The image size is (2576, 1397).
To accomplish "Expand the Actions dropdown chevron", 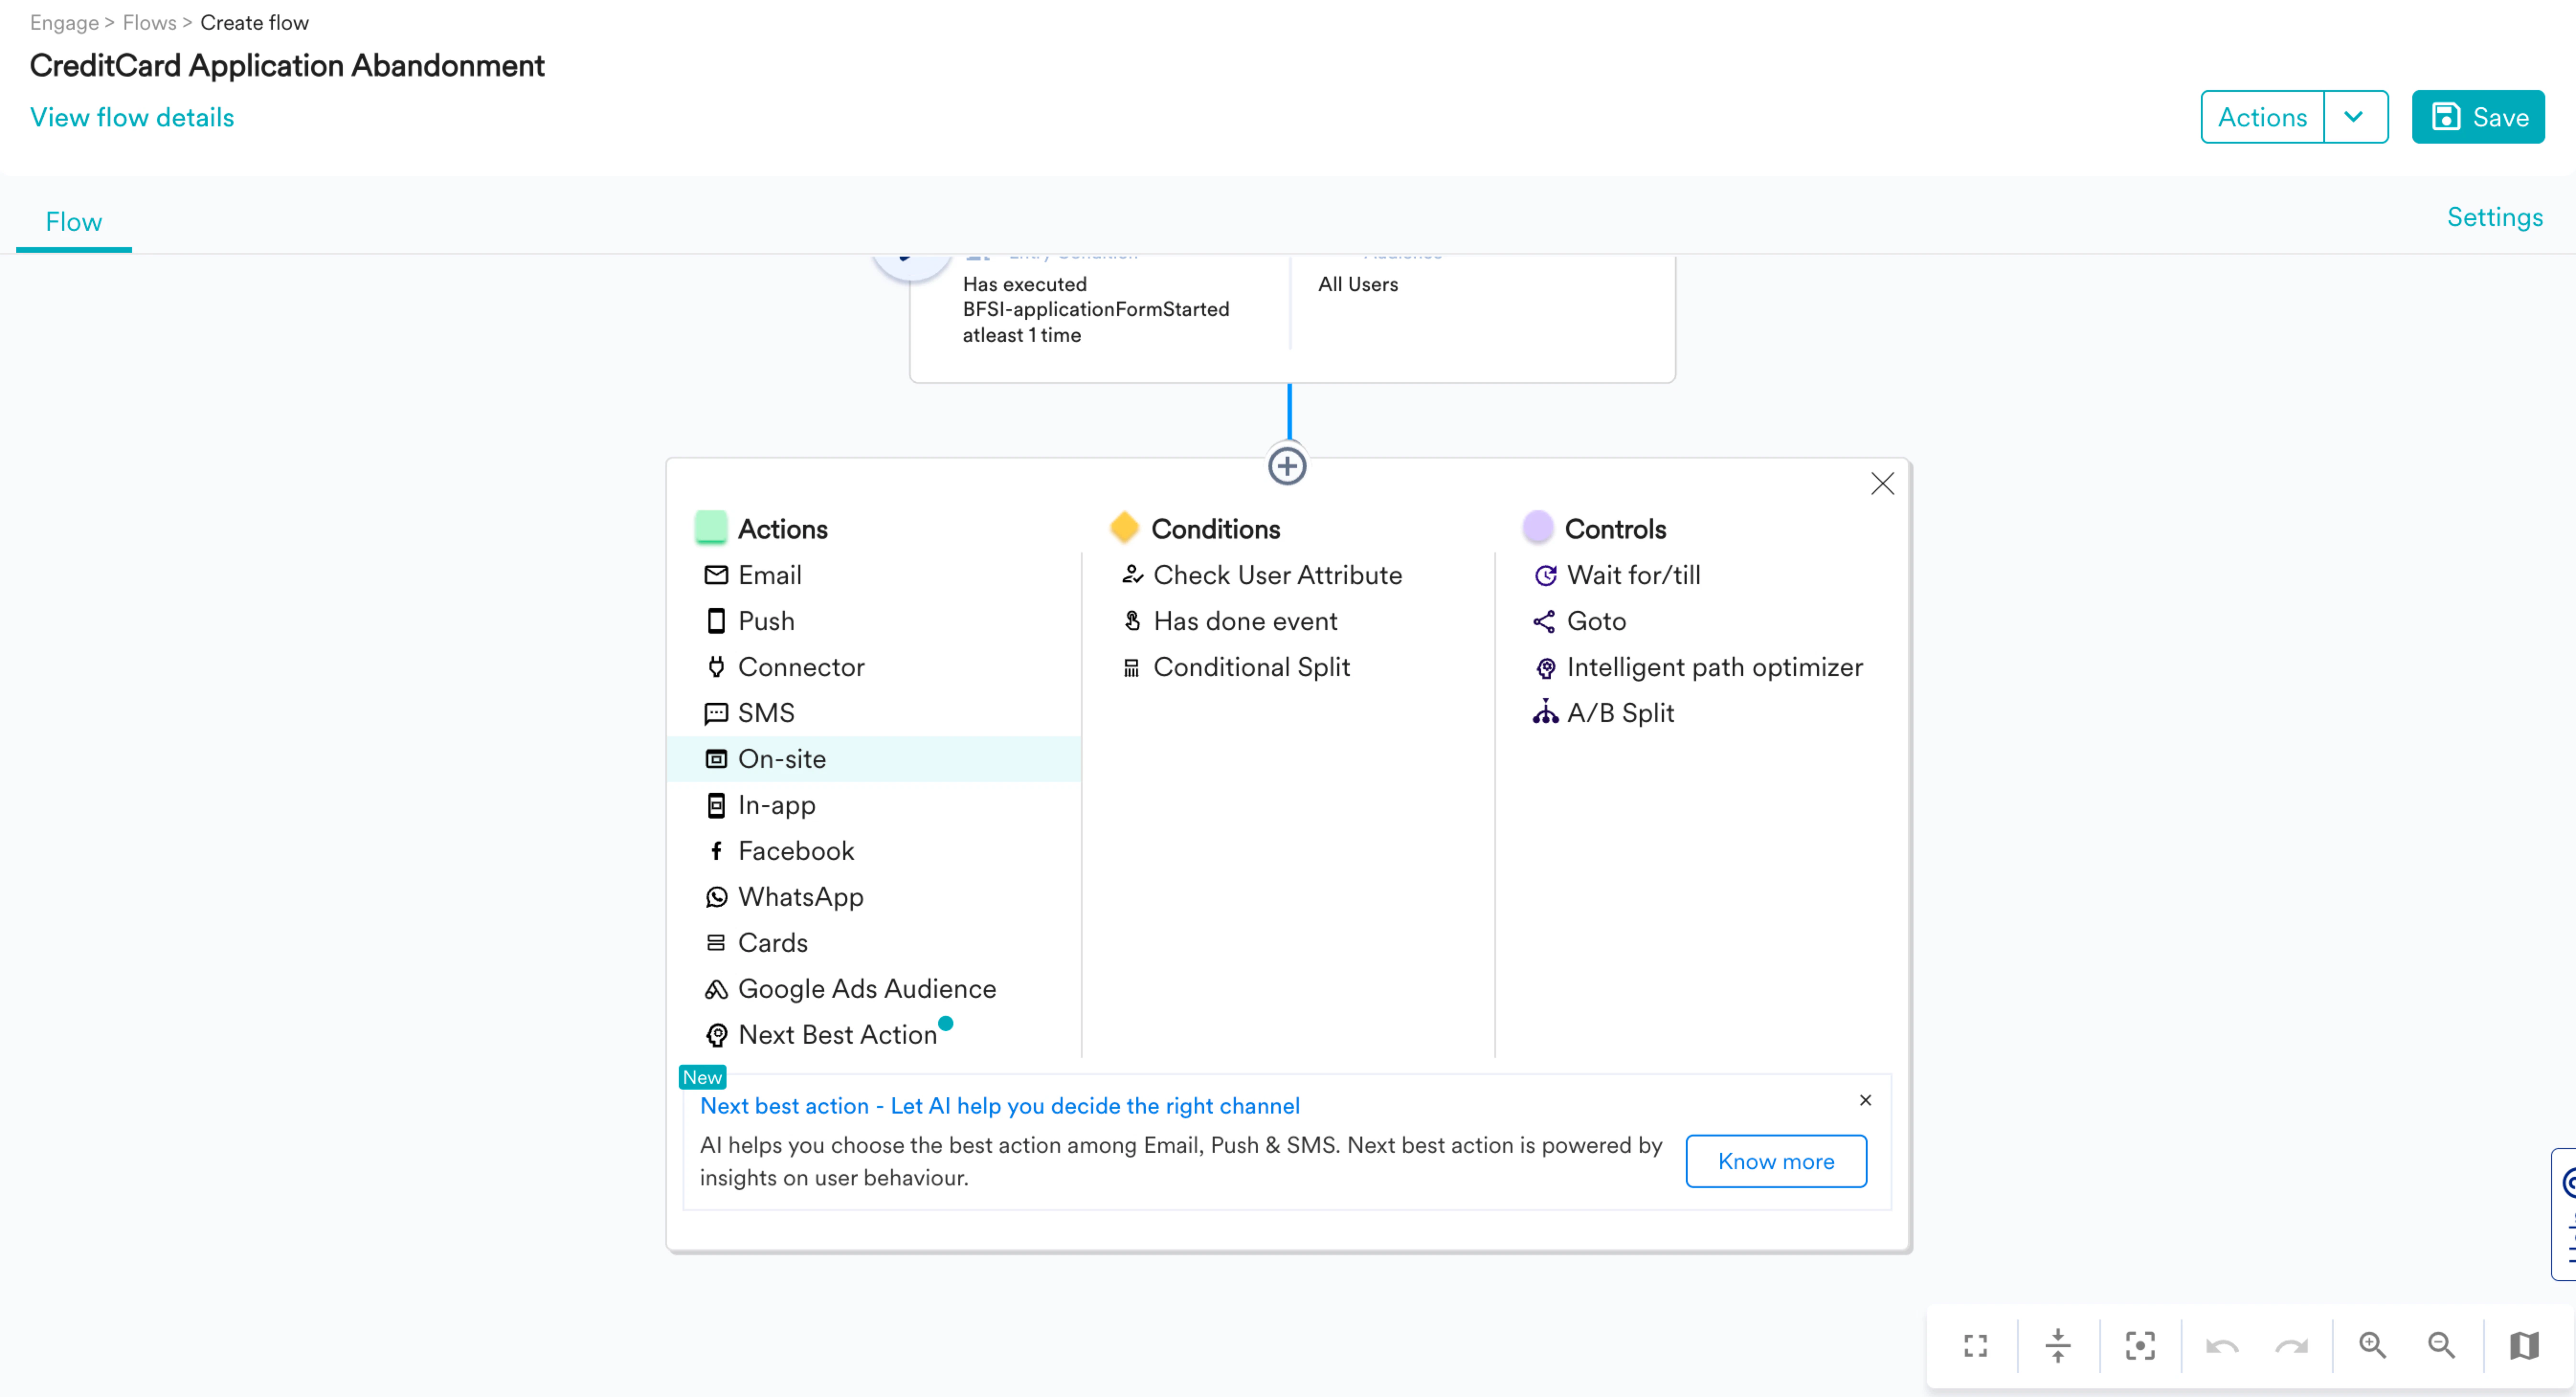I will click(x=2354, y=117).
